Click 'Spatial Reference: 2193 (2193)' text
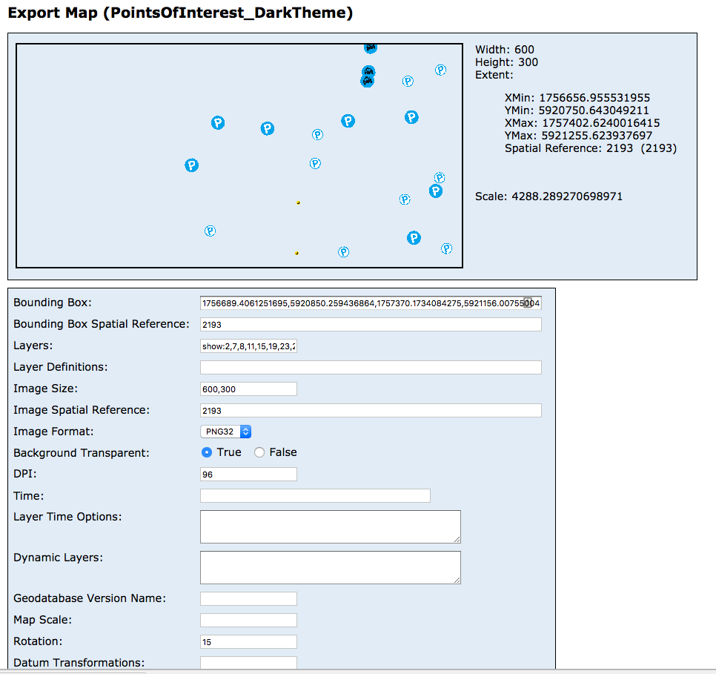This screenshot has height=674, width=716. [591, 148]
